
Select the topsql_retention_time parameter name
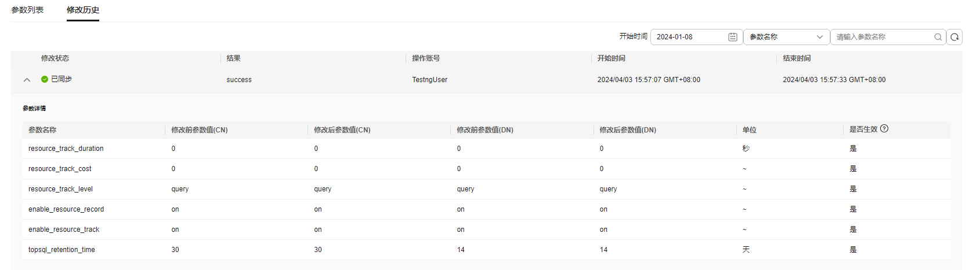pos(62,250)
